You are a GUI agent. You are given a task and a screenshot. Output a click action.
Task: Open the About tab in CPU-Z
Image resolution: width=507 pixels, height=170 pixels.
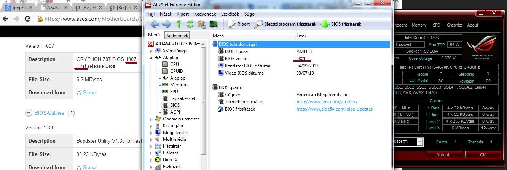(x=473, y=25)
